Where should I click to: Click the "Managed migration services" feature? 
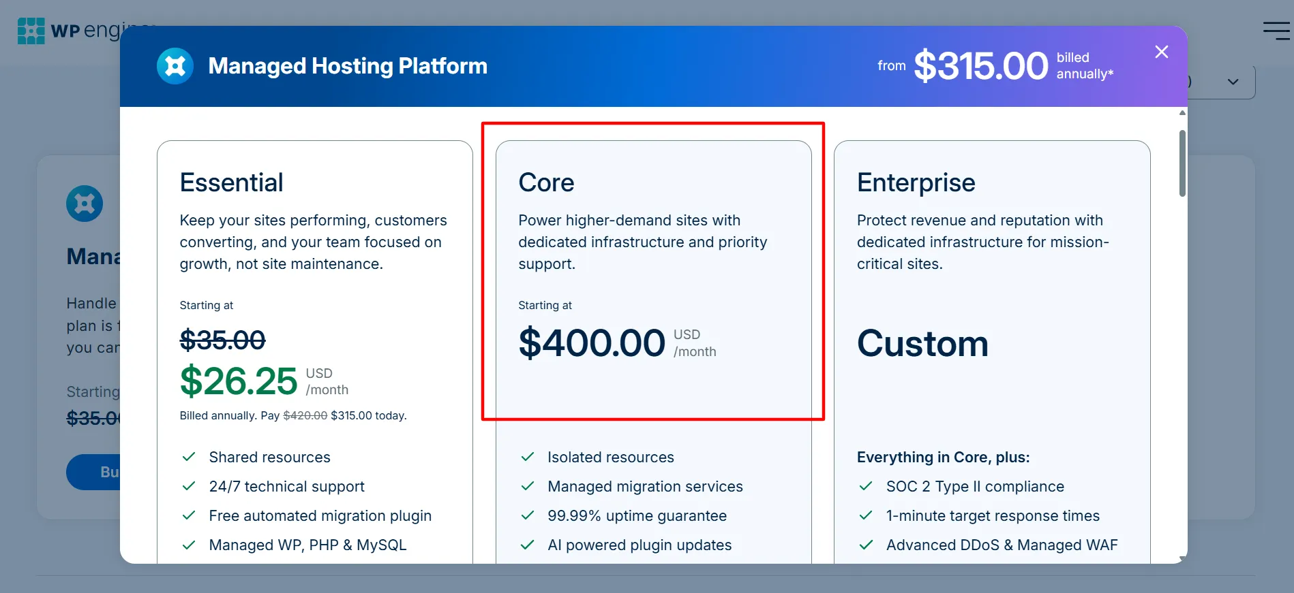click(645, 486)
